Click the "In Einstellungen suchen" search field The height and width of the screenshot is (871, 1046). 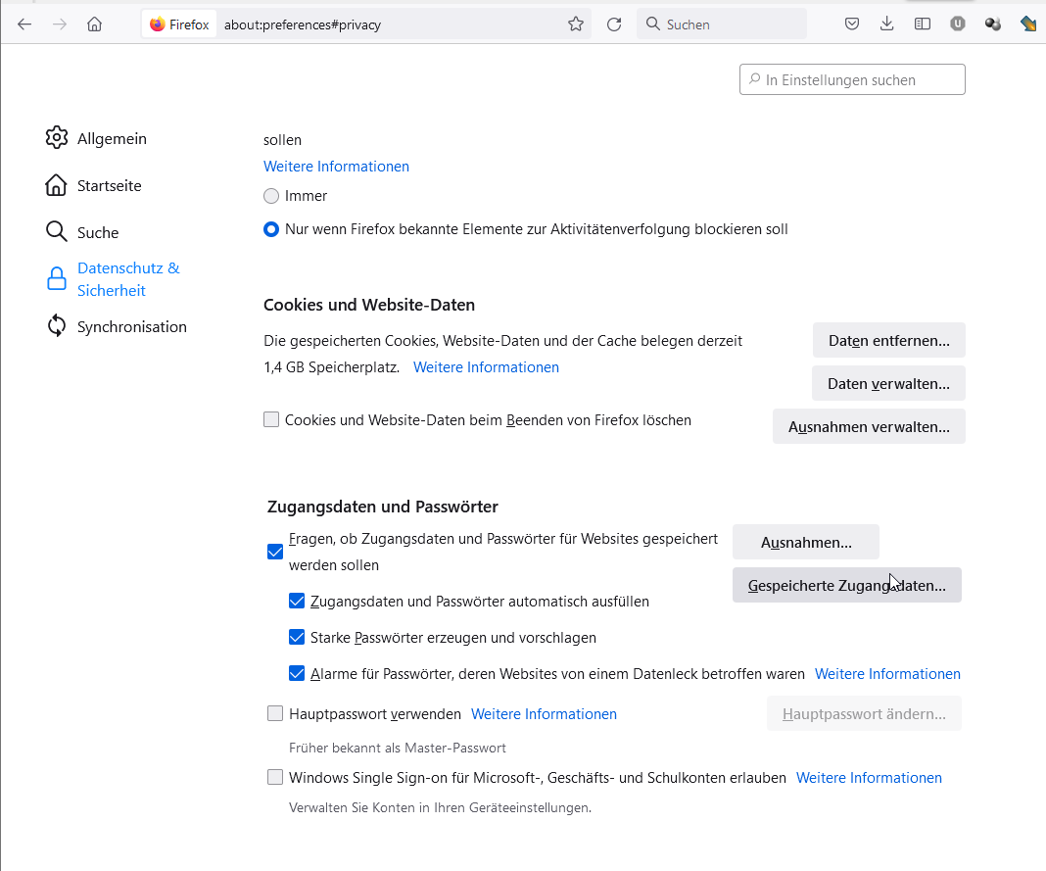(x=852, y=80)
